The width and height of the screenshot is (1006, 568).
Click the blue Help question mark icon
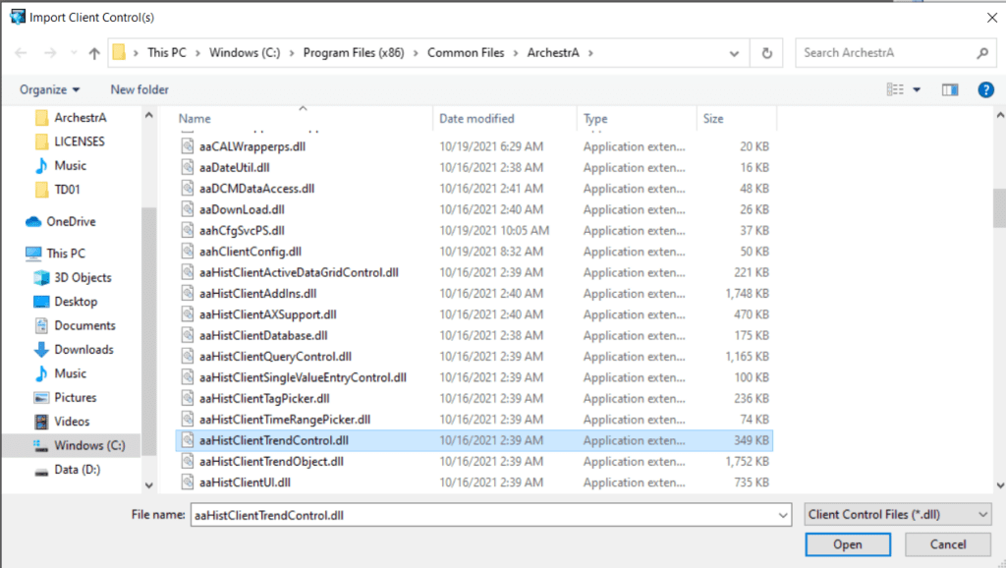tap(985, 88)
